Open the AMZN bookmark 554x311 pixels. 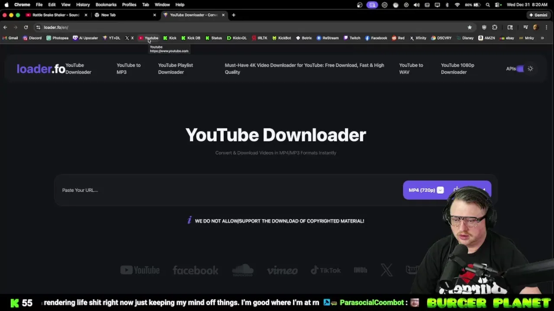point(487,38)
